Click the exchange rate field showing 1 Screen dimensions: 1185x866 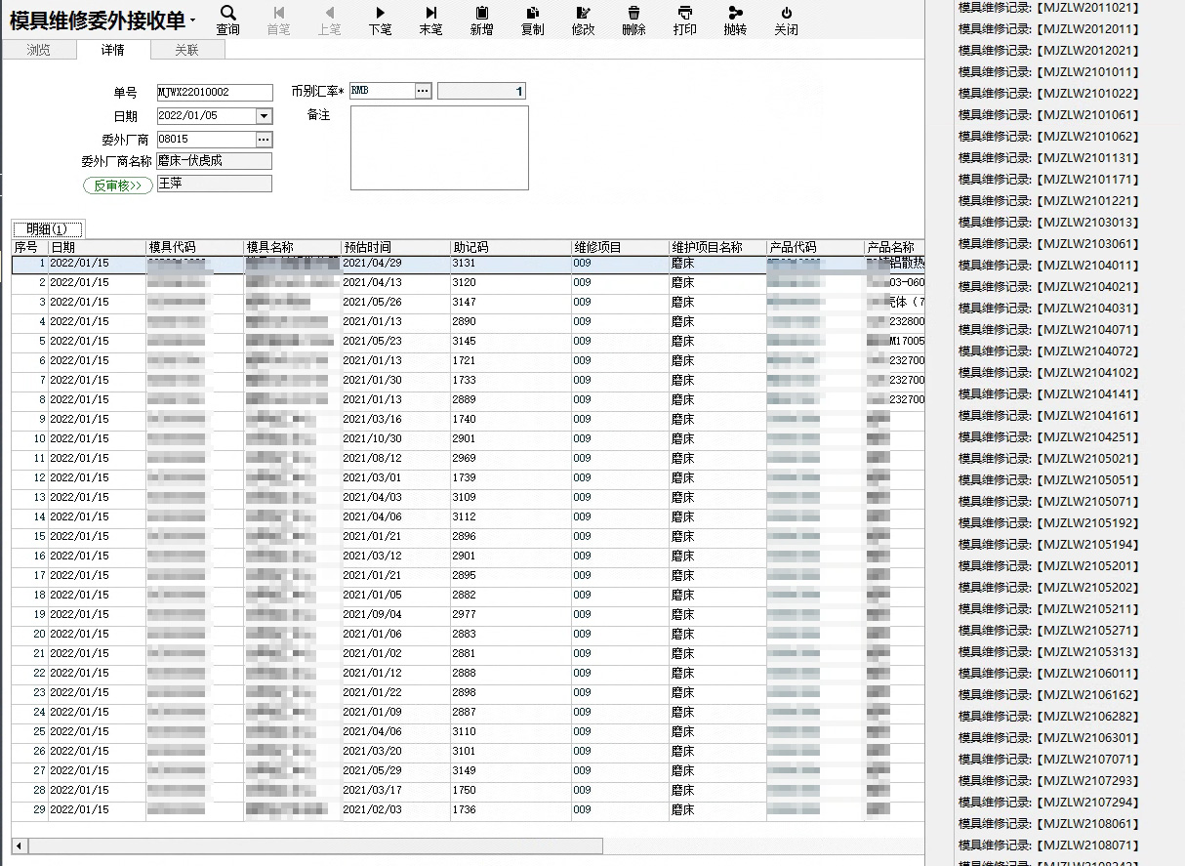click(x=482, y=91)
